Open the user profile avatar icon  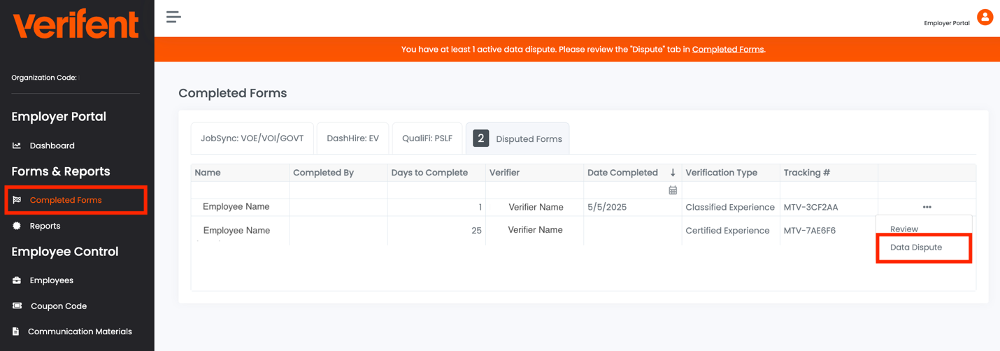985,17
